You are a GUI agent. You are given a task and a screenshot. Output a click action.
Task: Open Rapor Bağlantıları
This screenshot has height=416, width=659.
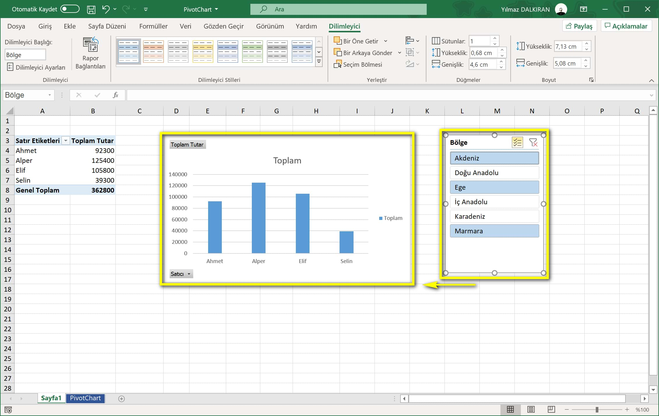point(91,53)
